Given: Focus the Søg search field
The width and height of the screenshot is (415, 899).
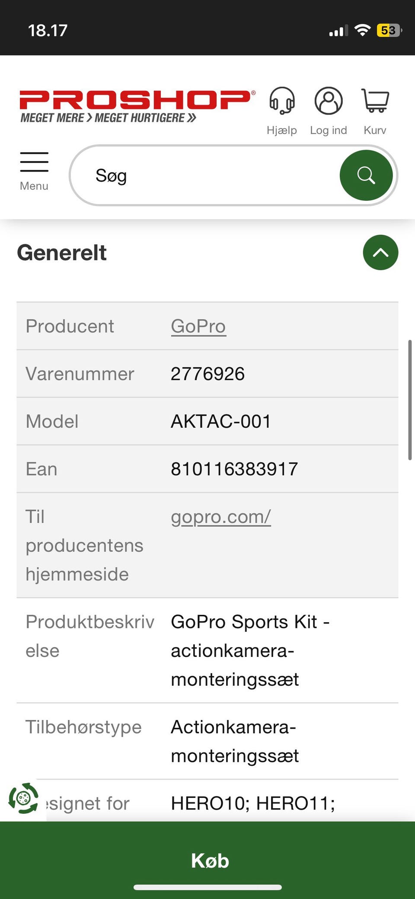Looking at the screenshot, I should click(x=207, y=176).
